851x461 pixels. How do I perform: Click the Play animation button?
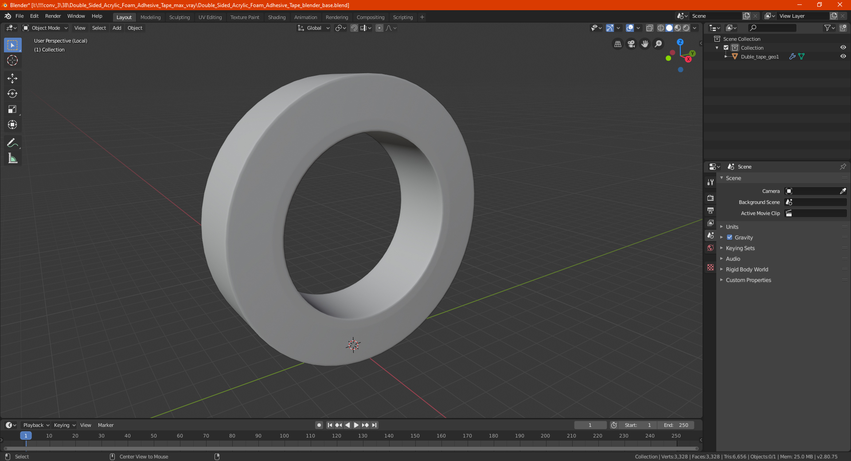coord(356,425)
